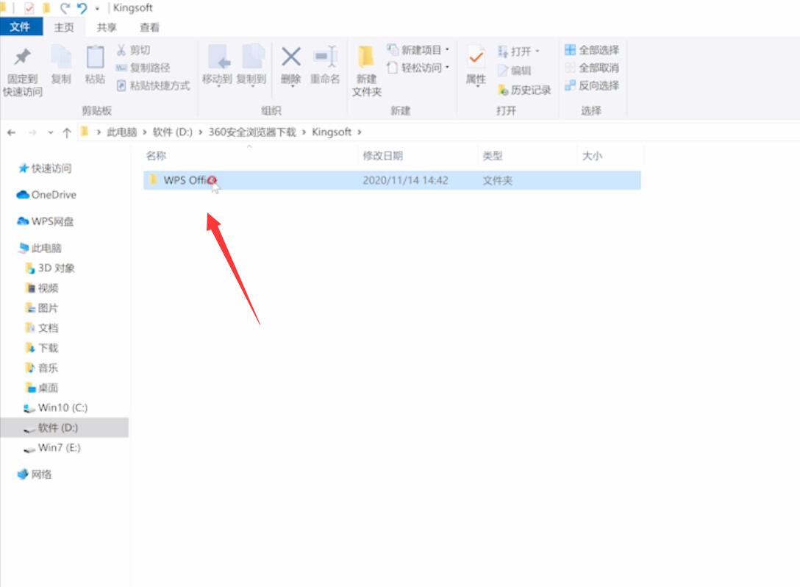This screenshot has height=587, width=800.
Task: Click the properties checkmark in title bar
Action: point(29,8)
